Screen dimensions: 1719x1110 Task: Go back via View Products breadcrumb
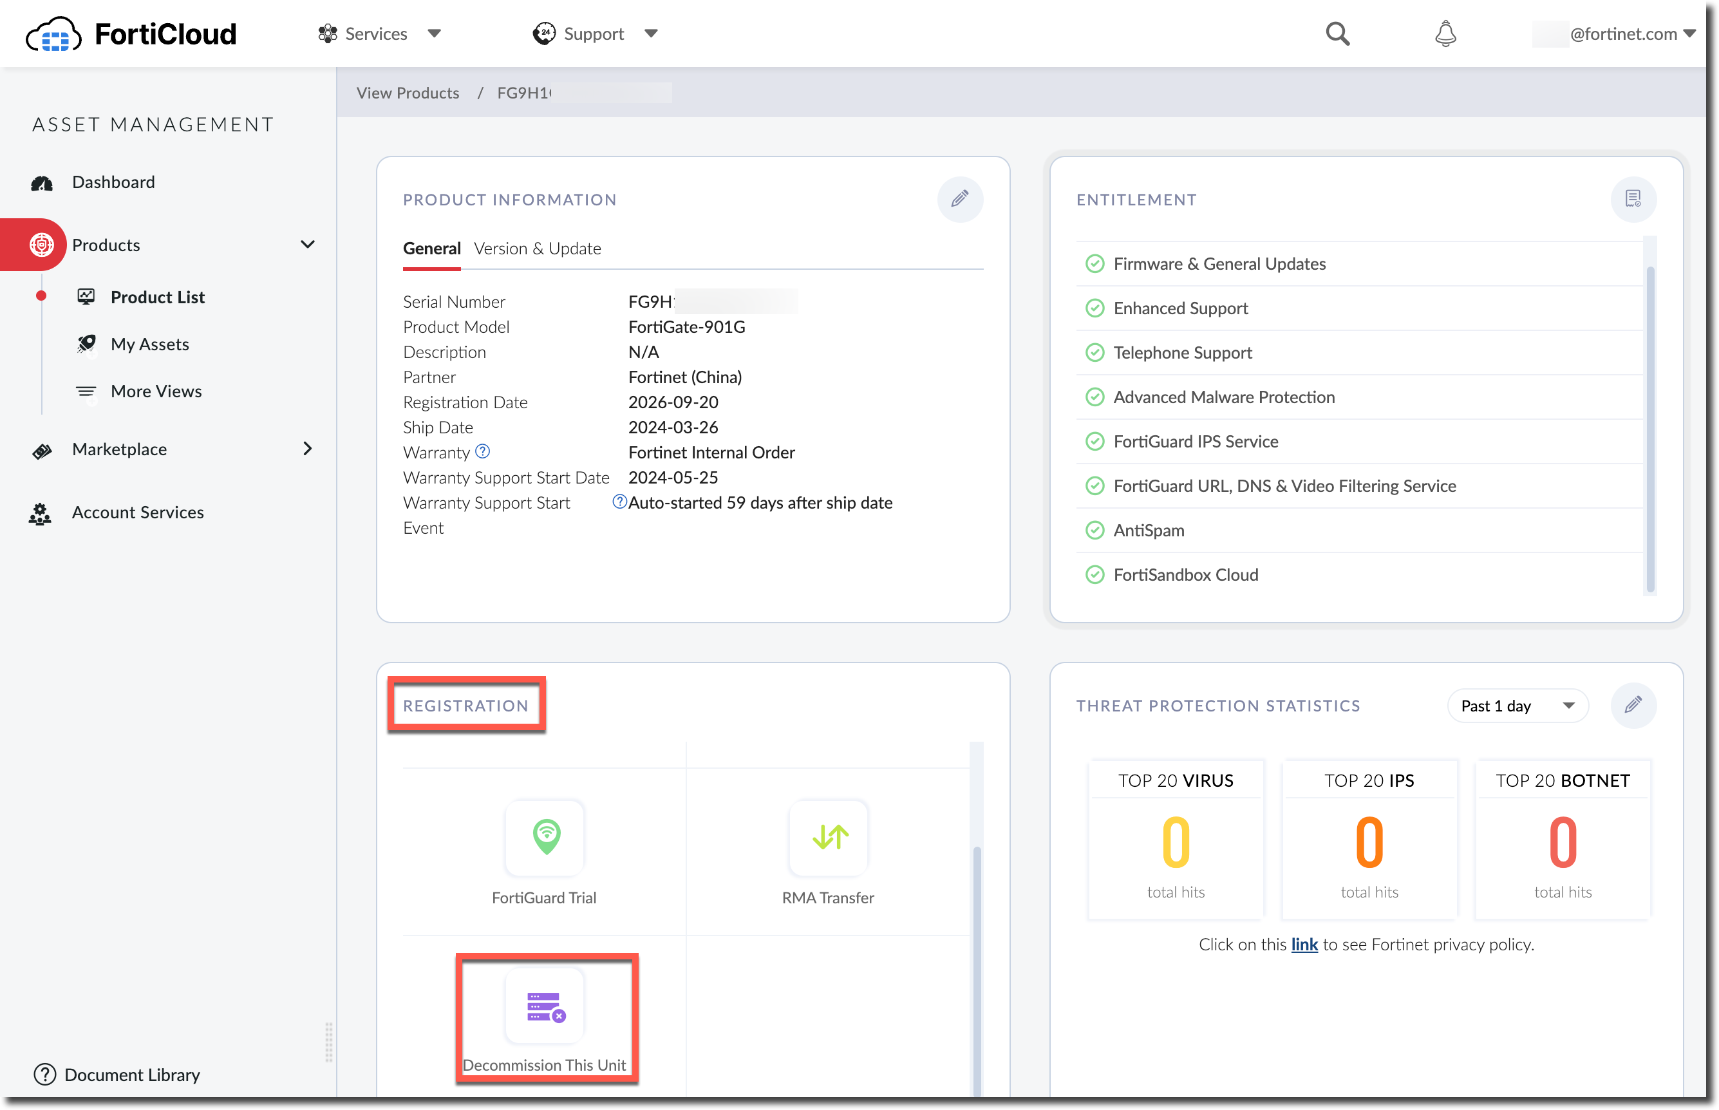[x=408, y=92]
